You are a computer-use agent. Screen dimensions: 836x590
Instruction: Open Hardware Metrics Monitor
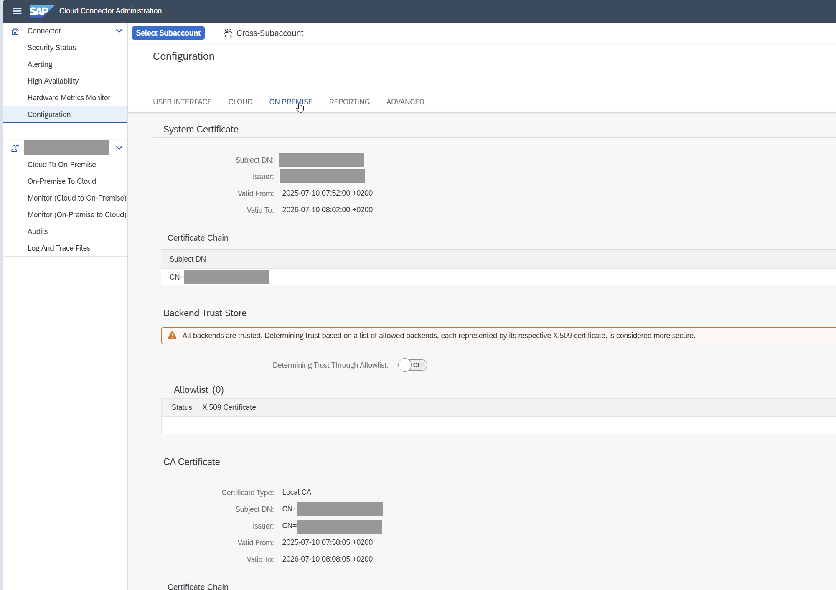[x=69, y=98]
